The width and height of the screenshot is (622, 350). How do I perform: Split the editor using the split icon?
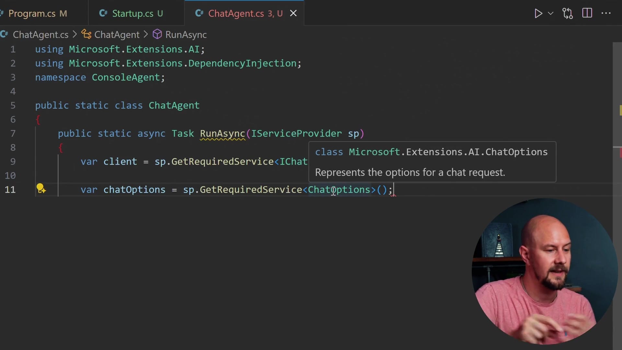point(587,13)
